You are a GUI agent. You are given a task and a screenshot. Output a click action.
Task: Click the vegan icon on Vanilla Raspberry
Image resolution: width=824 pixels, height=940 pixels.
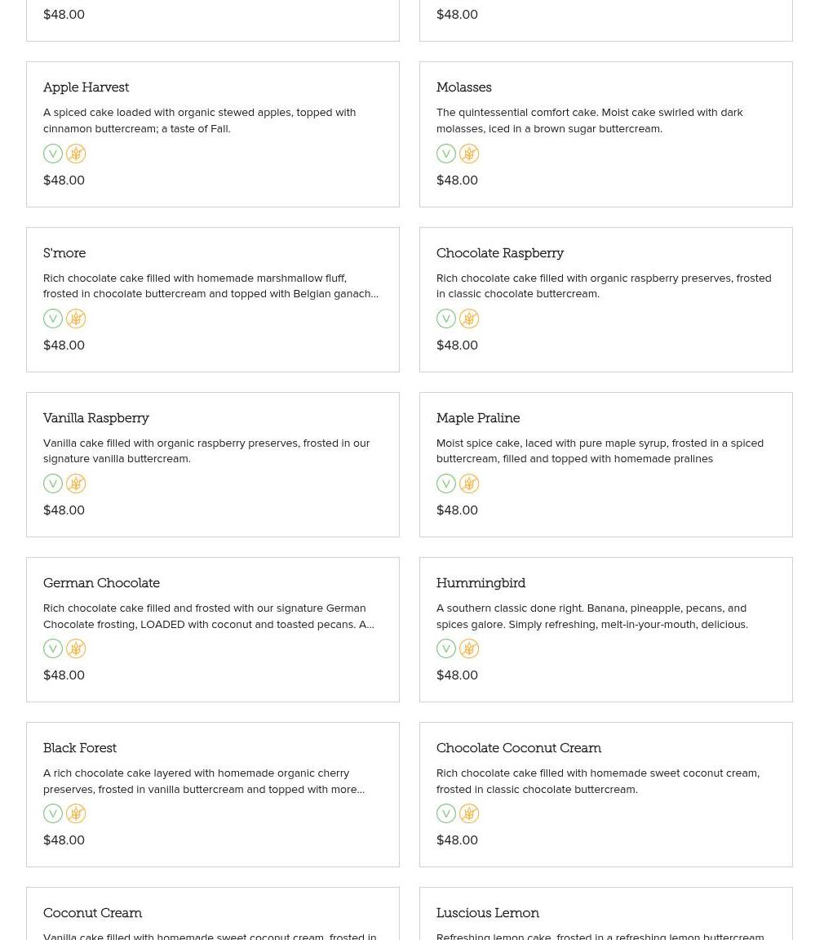pos(53,483)
